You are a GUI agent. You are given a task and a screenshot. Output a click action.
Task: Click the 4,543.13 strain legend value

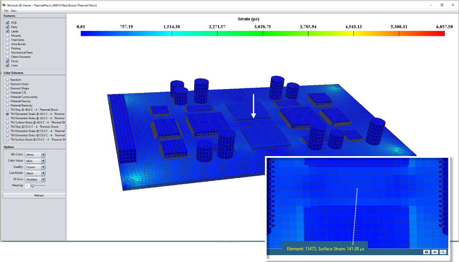(353, 27)
